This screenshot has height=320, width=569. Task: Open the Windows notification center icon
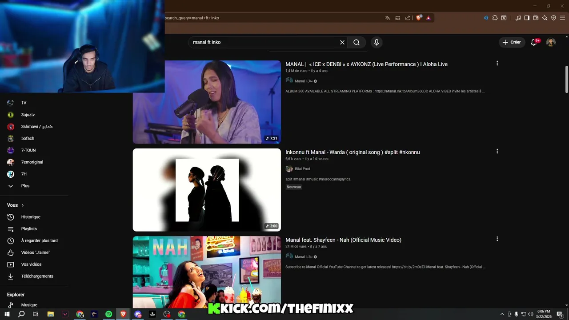(560, 314)
